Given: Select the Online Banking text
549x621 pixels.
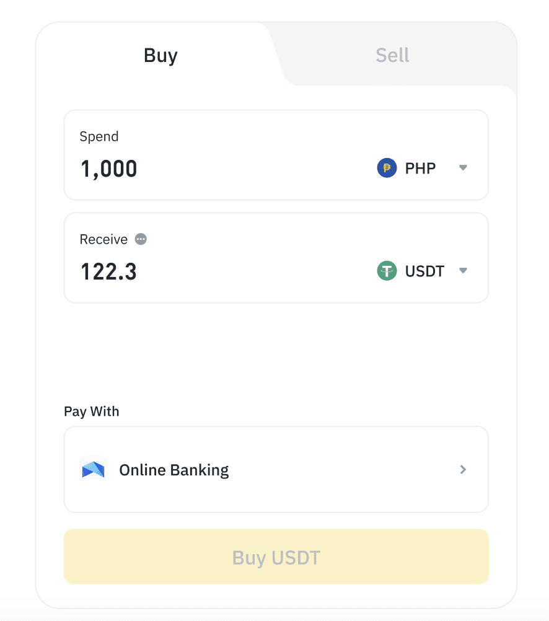Looking at the screenshot, I should pos(174,470).
